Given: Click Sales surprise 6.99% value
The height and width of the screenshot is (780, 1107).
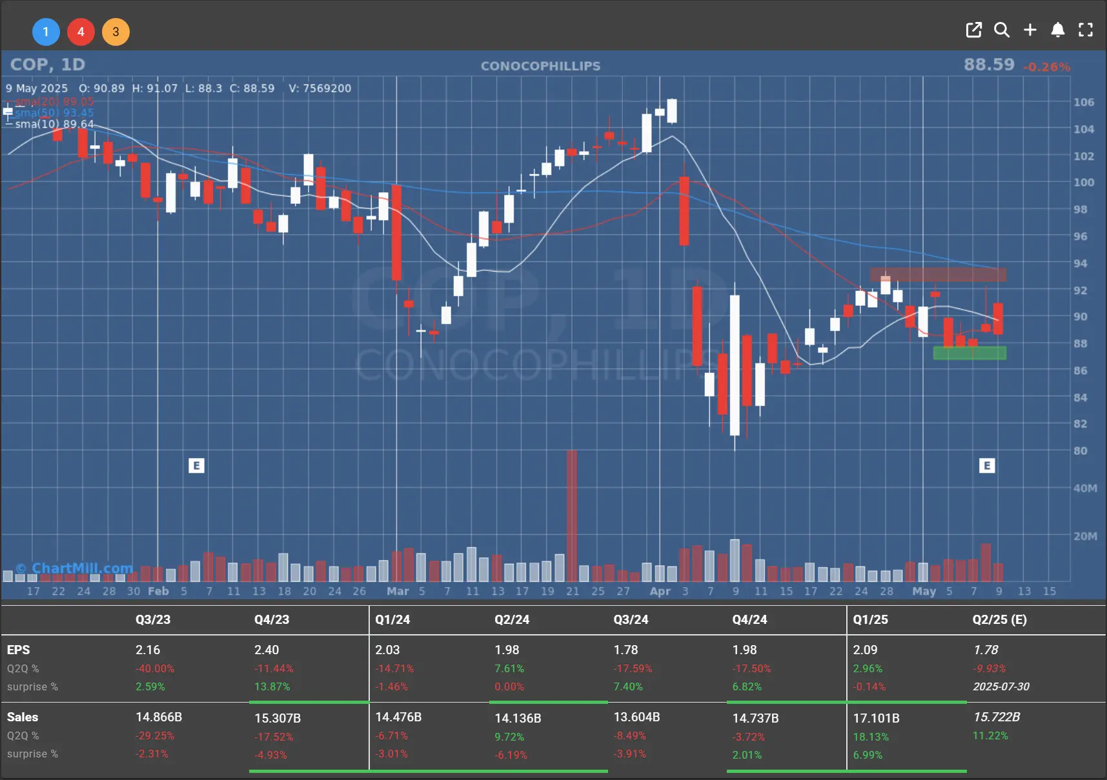Looking at the screenshot, I should click(x=868, y=755).
